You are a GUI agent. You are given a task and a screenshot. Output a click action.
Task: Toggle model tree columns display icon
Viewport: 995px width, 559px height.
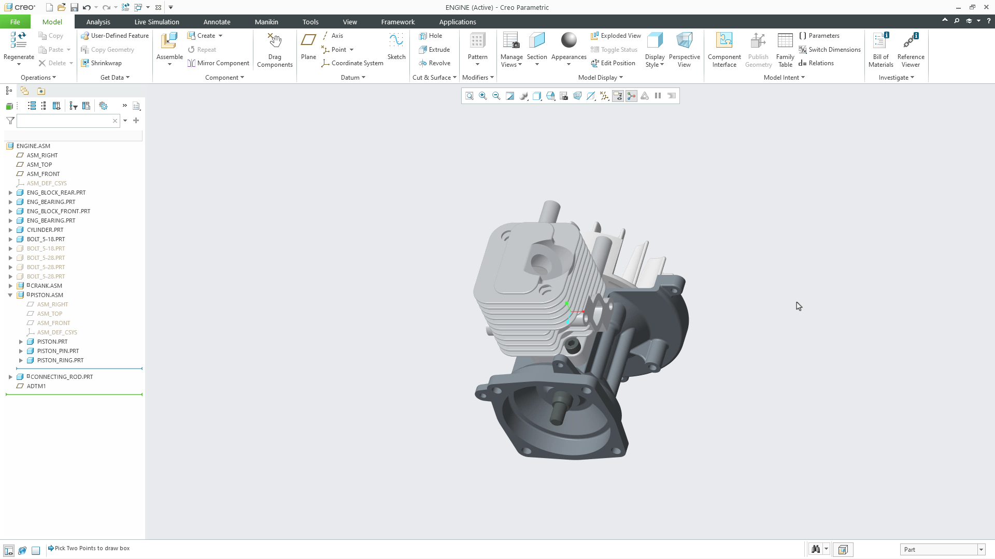click(x=56, y=106)
